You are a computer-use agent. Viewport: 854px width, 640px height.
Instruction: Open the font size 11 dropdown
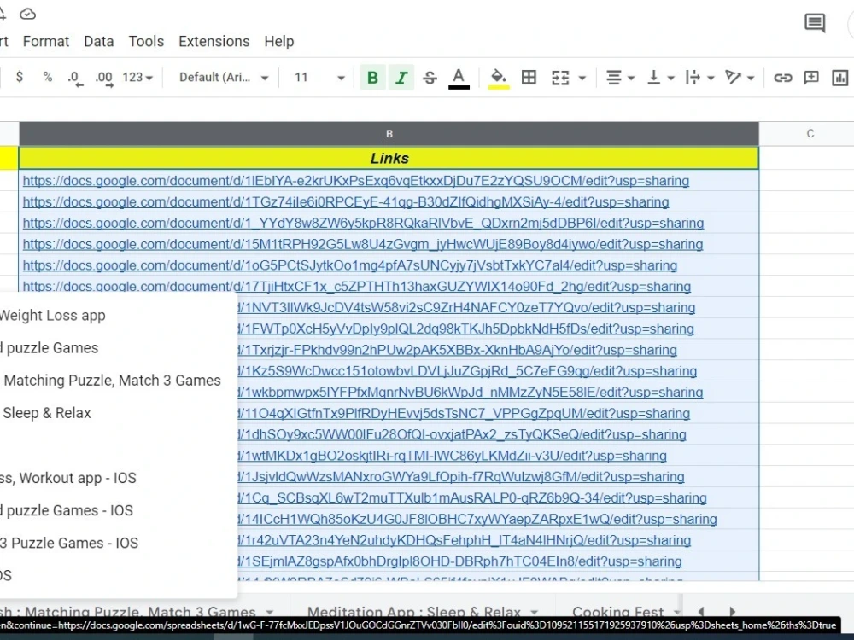click(x=319, y=78)
